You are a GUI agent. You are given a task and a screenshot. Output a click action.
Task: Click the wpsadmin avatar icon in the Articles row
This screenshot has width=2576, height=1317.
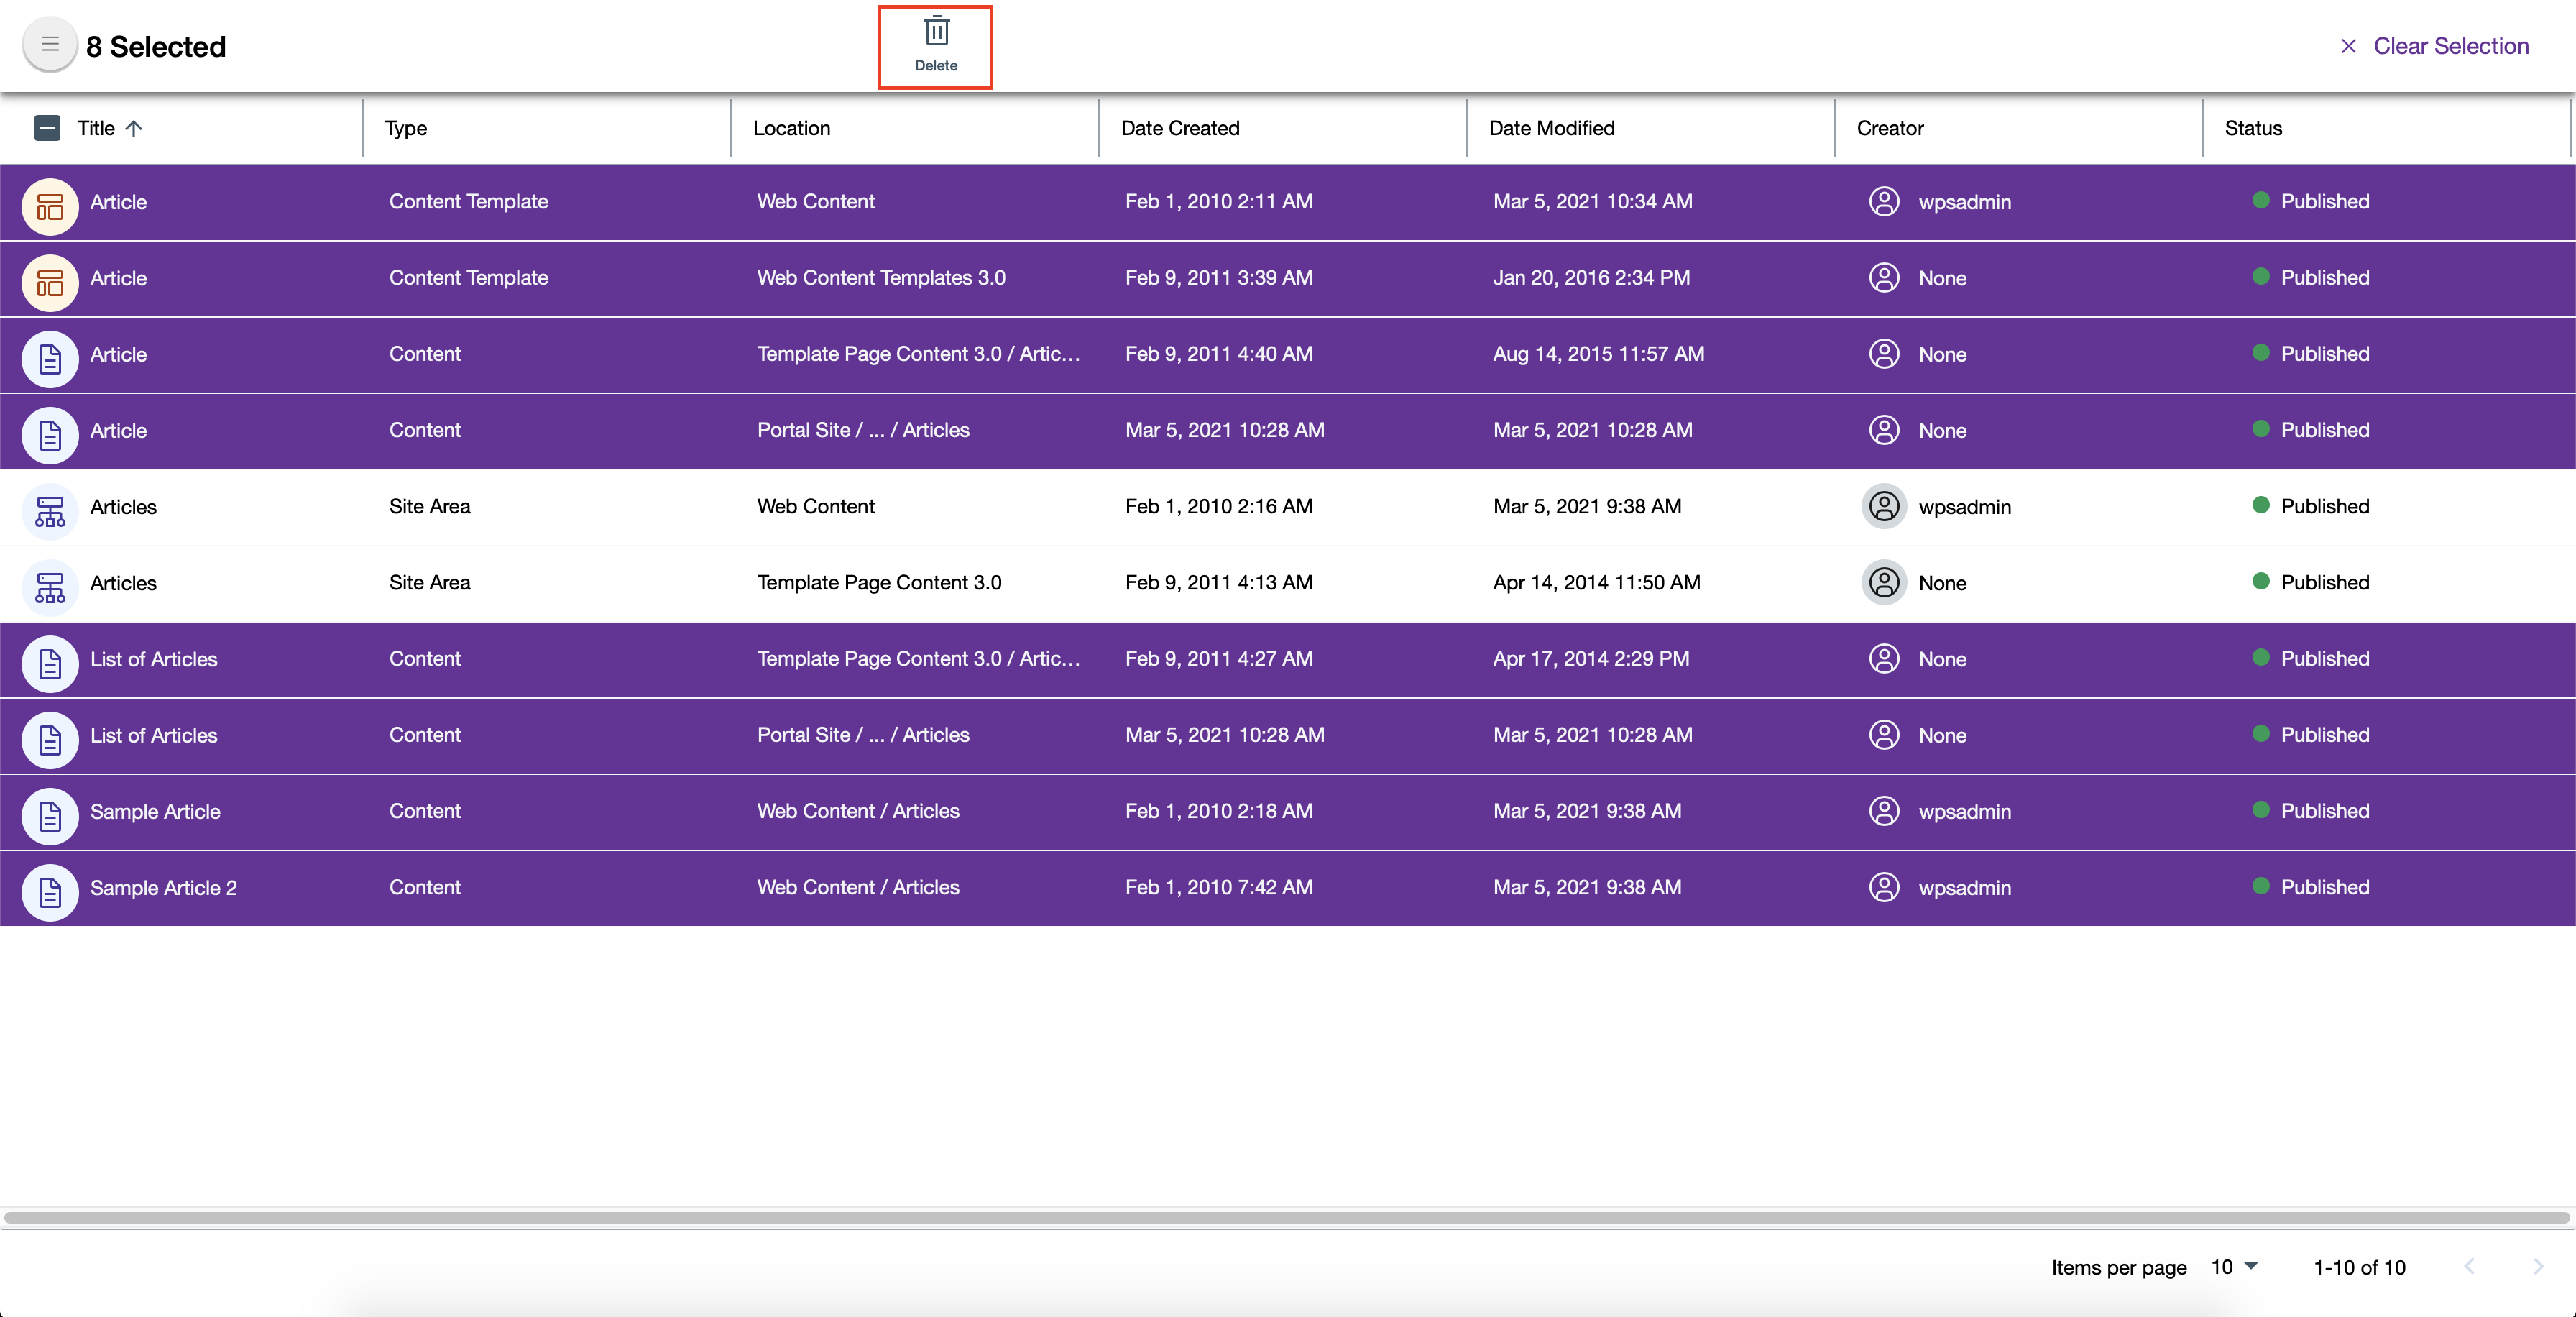point(1884,506)
